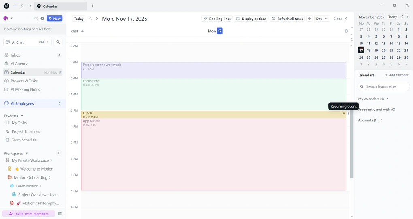Open the Lunch event three-dot menu

348,113
